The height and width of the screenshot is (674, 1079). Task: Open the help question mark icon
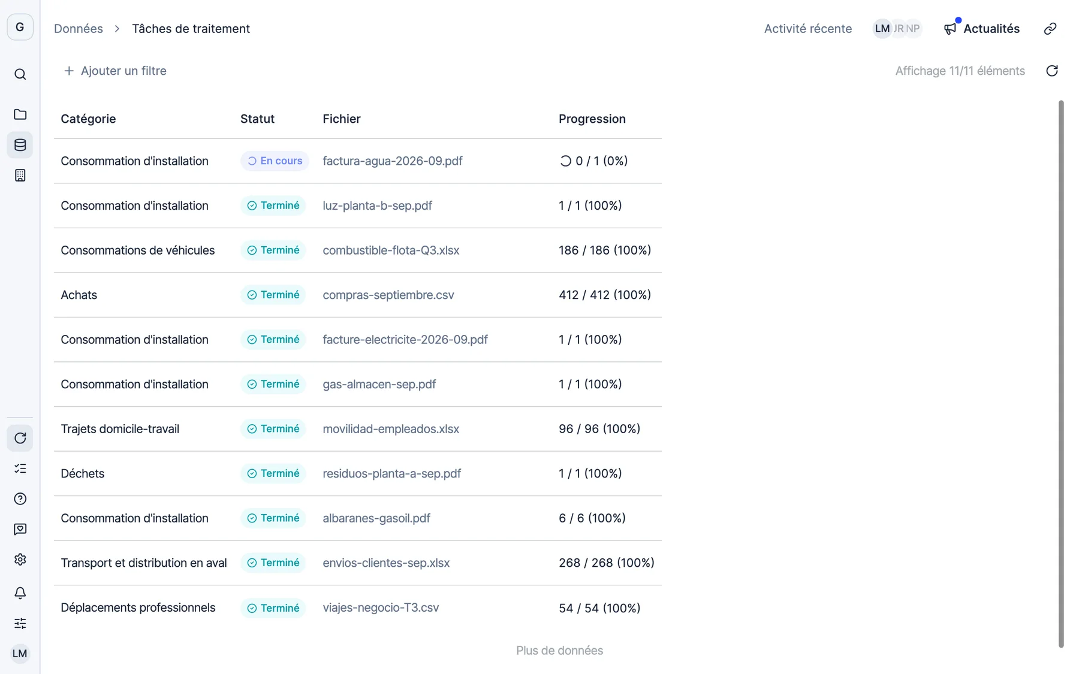20,499
